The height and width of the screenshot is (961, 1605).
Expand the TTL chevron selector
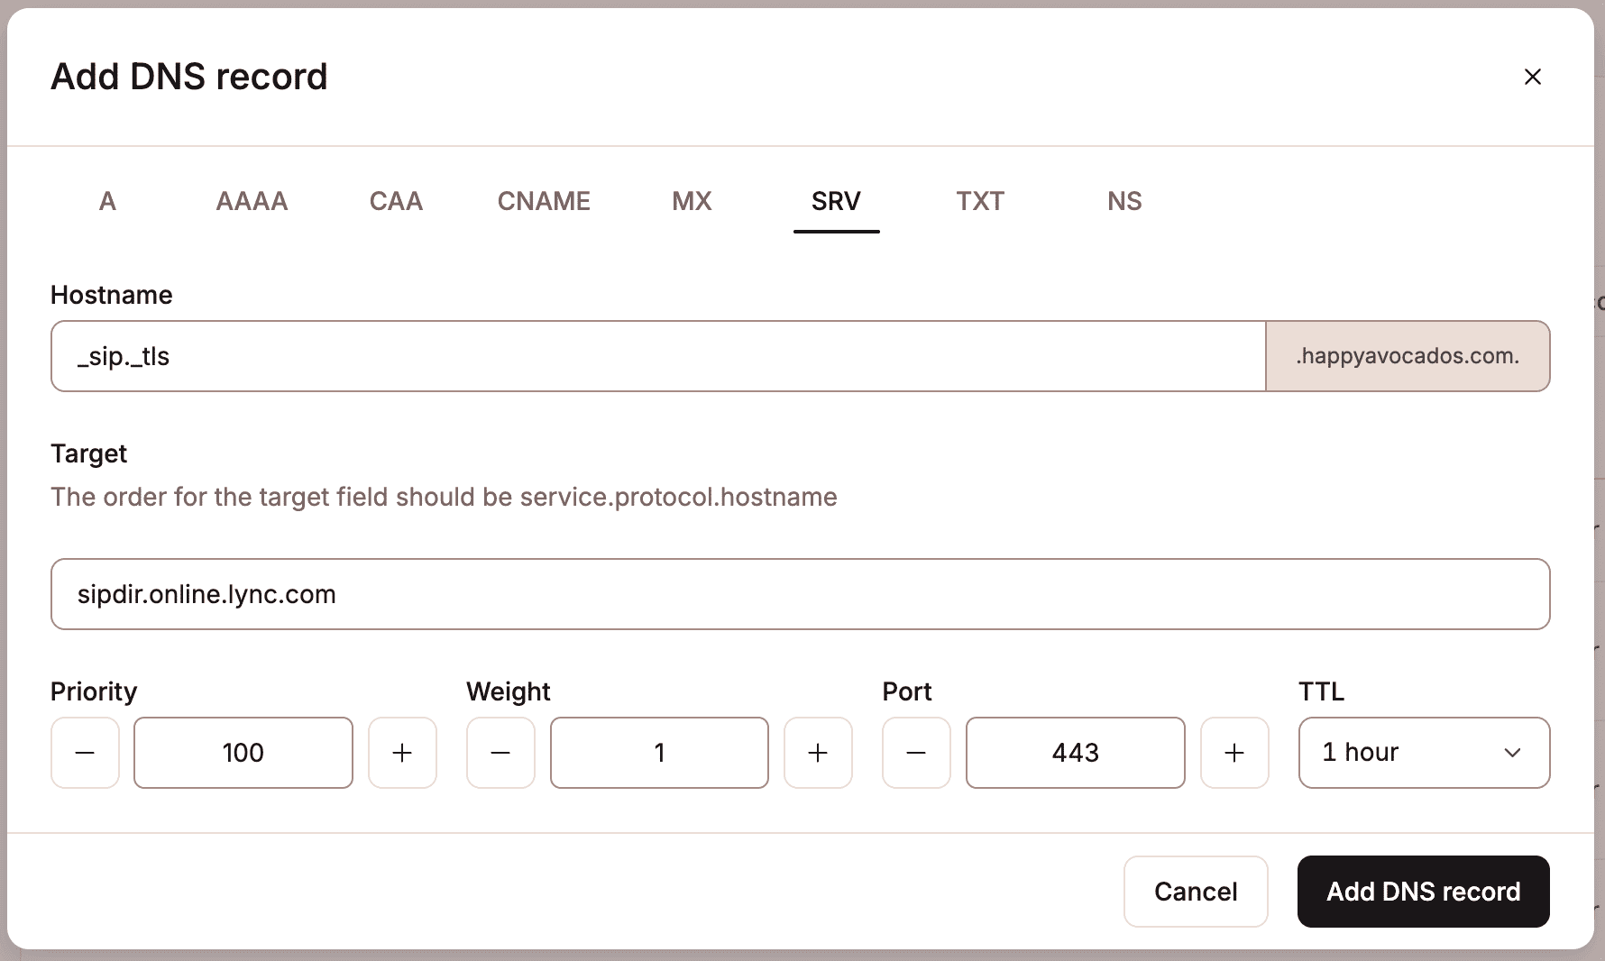1513,753
